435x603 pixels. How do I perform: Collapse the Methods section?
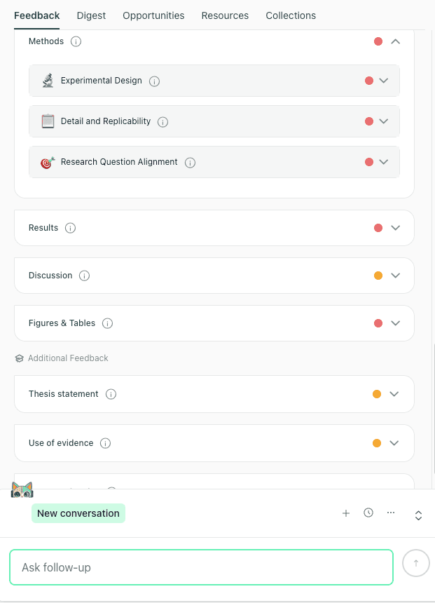click(x=395, y=41)
